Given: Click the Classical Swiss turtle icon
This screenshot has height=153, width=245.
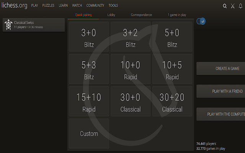Looking at the screenshot, I should point(8,25).
